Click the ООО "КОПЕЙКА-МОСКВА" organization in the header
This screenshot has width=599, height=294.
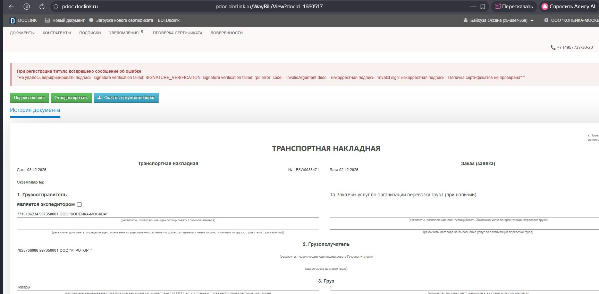pos(575,20)
